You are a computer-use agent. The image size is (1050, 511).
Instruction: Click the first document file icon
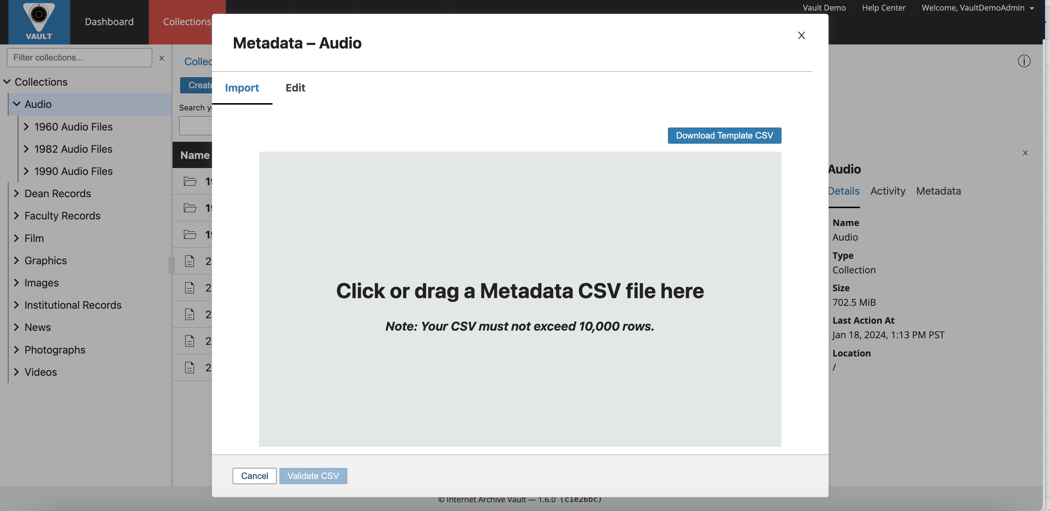tap(190, 261)
